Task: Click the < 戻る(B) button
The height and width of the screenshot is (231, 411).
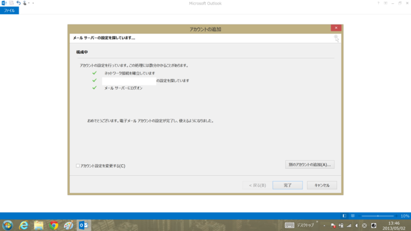Action: point(258,185)
